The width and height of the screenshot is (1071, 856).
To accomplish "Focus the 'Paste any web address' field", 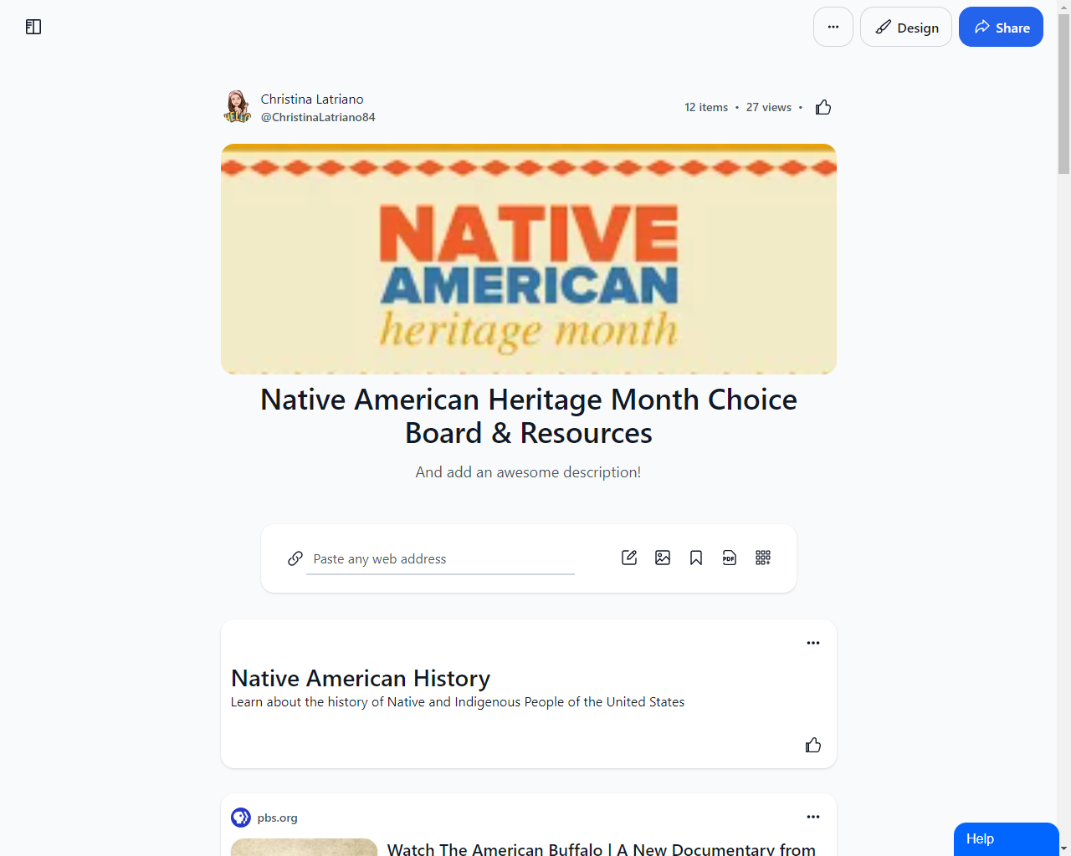I will point(440,558).
